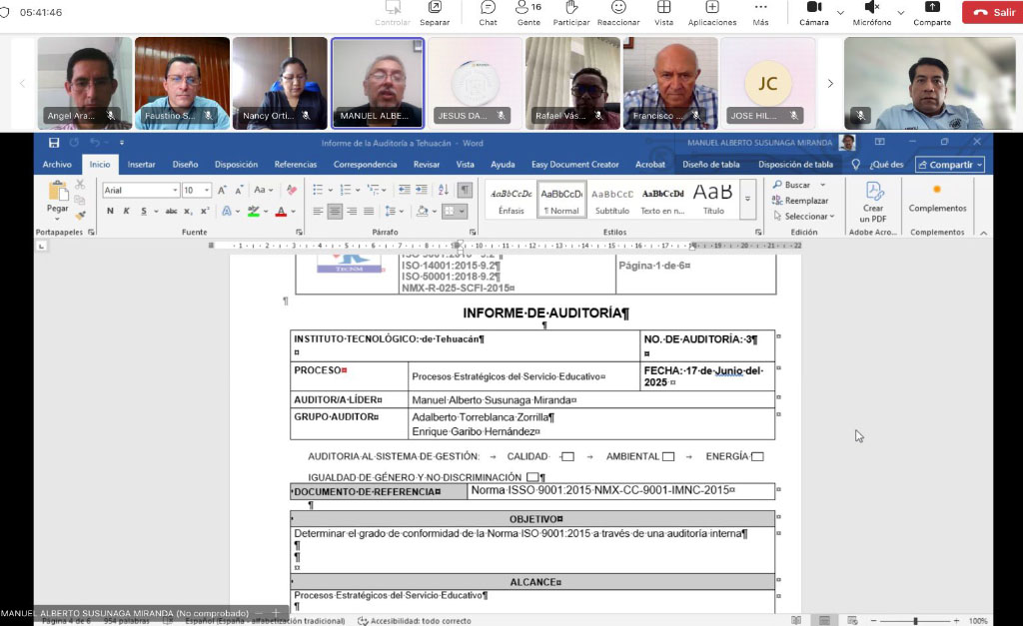Increase the paragraph indent
Viewport: 1023px width, 626px height.
422,190
